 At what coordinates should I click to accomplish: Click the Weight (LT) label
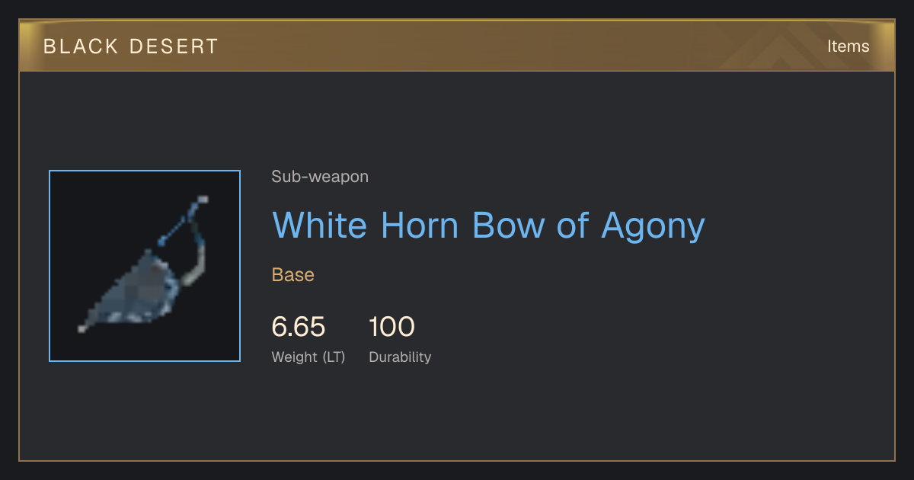click(308, 357)
